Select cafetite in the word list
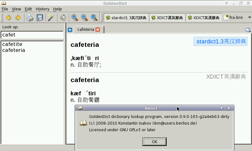 click(x=12, y=44)
